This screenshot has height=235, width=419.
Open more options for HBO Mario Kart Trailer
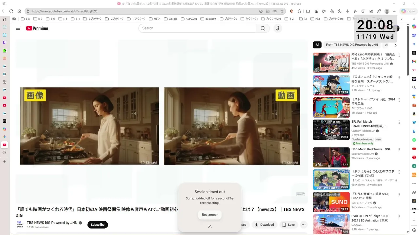coord(399,150)
